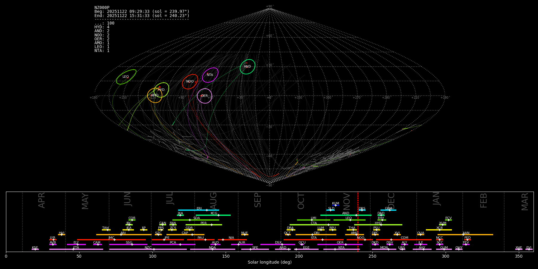Click the GEM shower label in timeline
Screen dimensions: 538x269
(x=389, y=208)
